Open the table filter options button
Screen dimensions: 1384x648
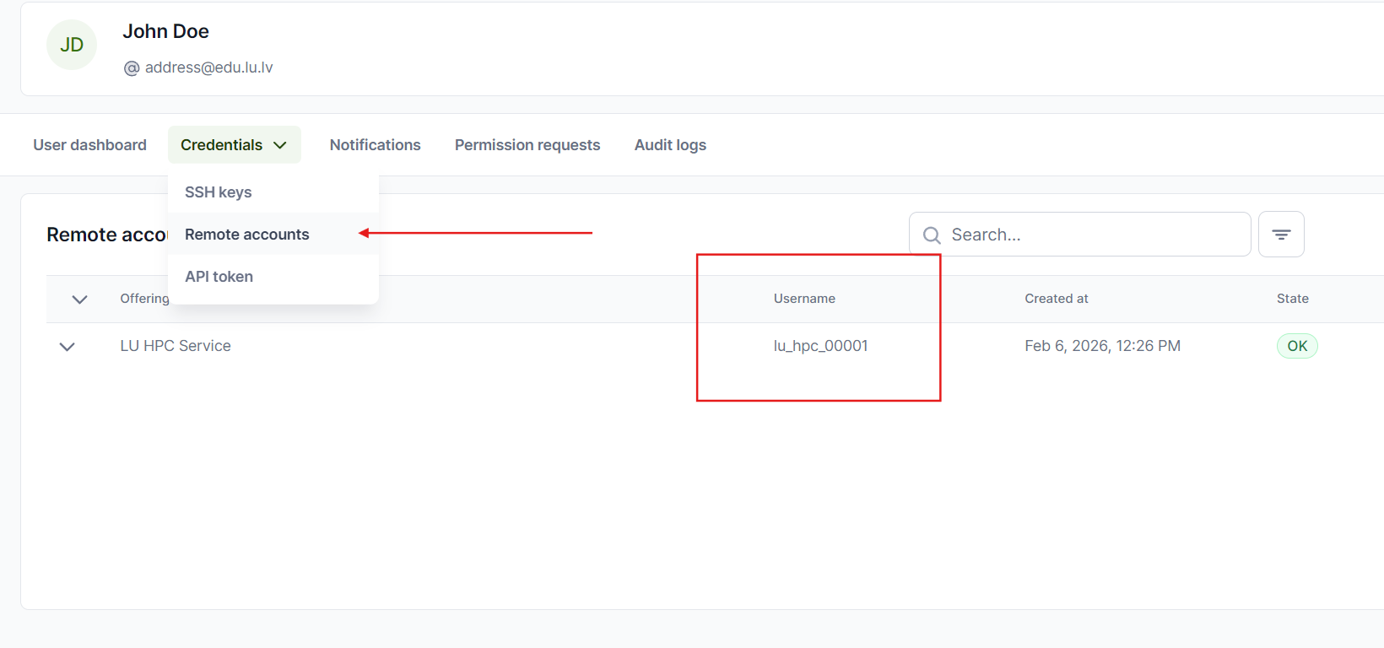[1281, 235]
